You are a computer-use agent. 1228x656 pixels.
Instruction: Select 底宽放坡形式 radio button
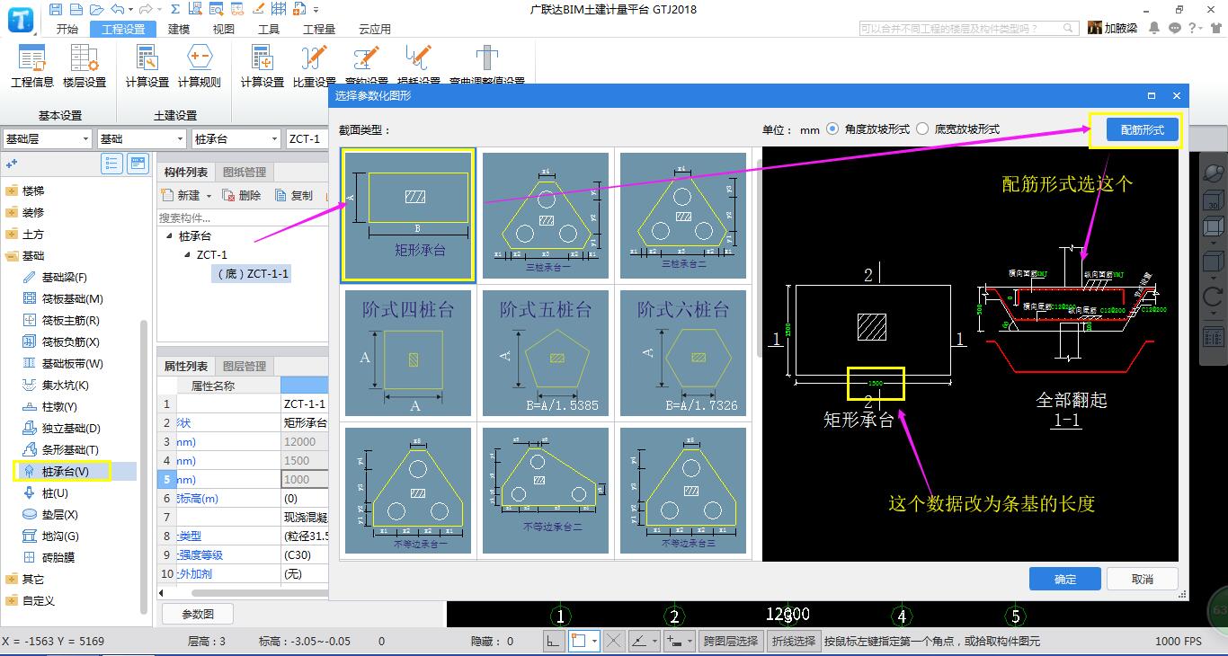tap(922, 129)
